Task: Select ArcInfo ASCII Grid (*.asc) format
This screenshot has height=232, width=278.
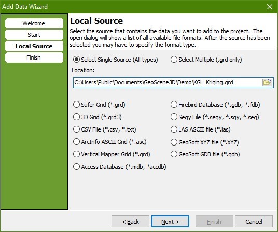Action: (x=110, y=142)
